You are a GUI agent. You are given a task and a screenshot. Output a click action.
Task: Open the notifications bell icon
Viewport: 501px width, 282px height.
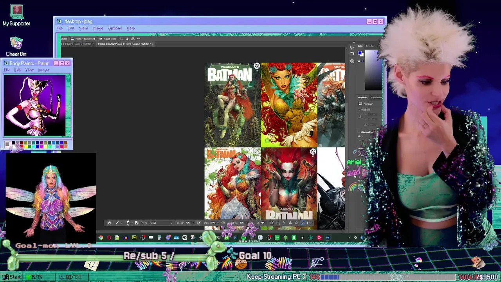(x=290, y=223)
